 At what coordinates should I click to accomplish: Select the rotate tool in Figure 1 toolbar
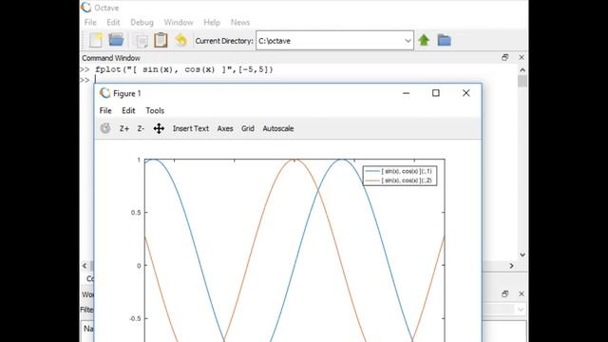click(x=105, y=128)
